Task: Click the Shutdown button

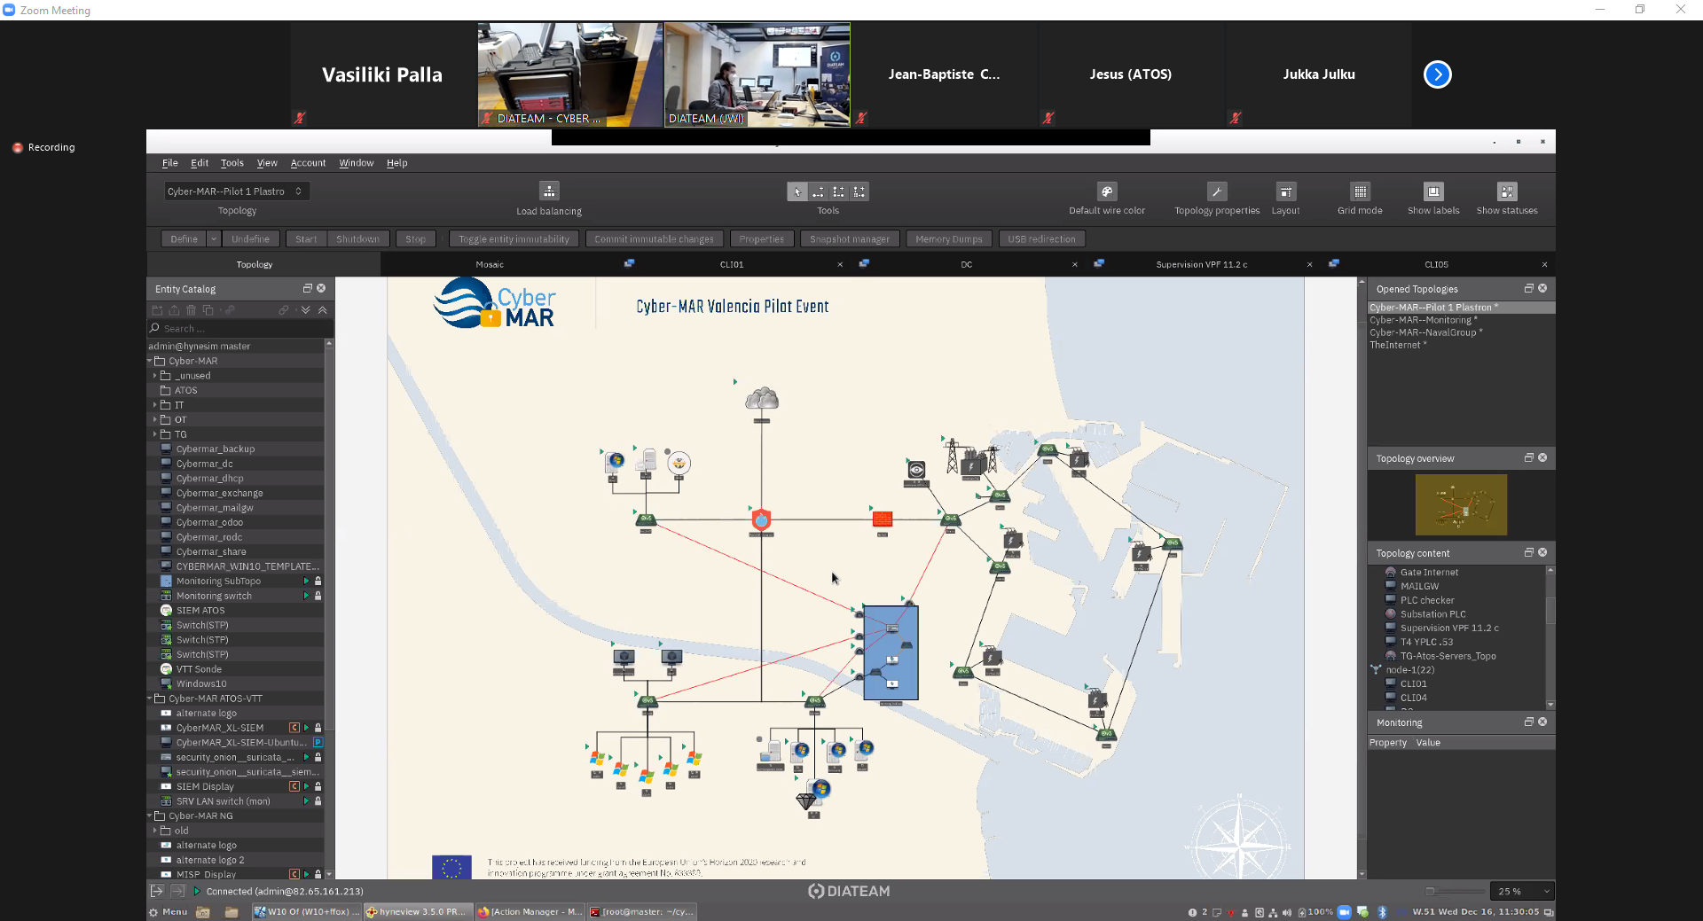Action: (x=357, y=239)
